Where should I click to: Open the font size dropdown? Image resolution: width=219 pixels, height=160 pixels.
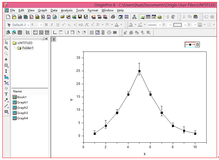(41, 25)
